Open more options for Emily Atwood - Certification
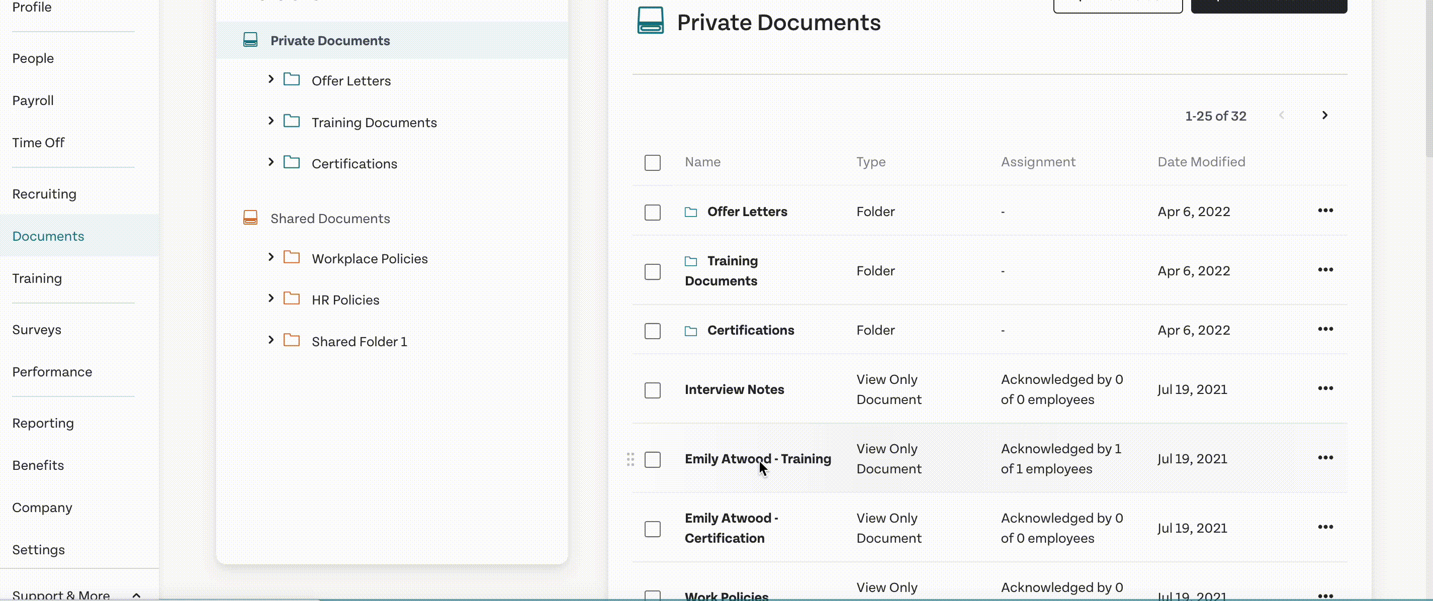Viewport: 1433px width, 601px height. click(x=1325, y=527)
